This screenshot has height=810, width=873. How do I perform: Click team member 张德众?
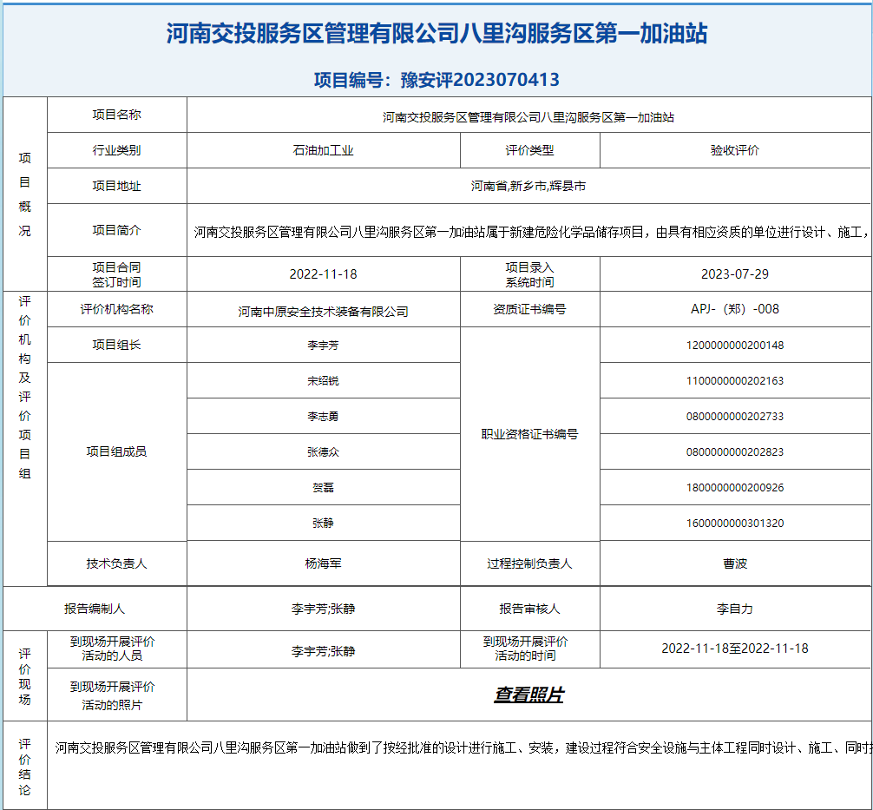tap(323, 452)
